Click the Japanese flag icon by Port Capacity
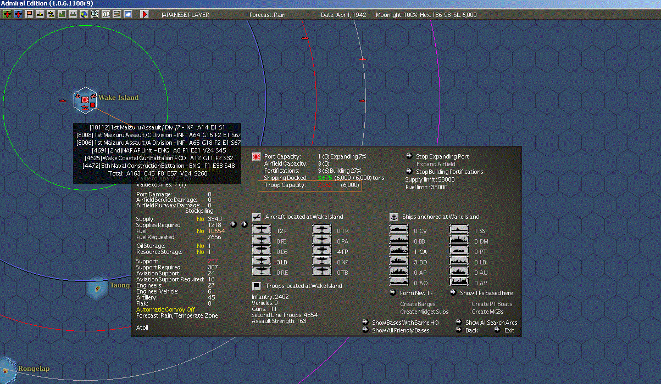661x384 pixels. (256, 156)
